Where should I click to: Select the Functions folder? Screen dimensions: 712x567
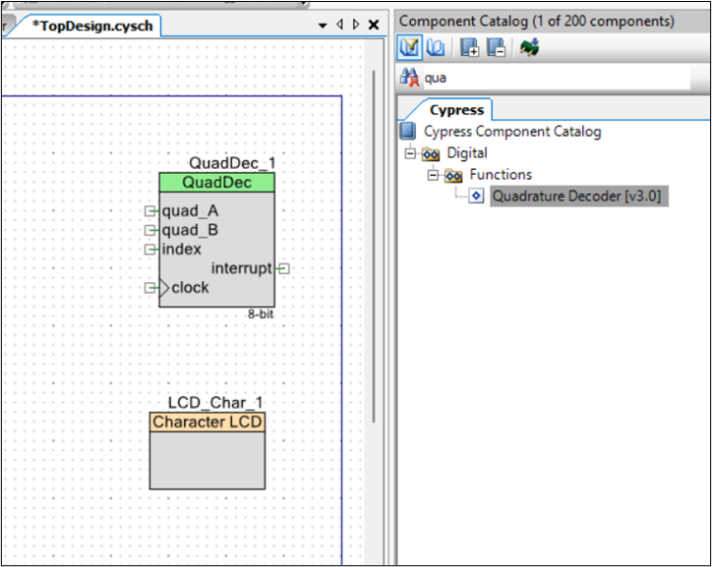tap(501, 175)
